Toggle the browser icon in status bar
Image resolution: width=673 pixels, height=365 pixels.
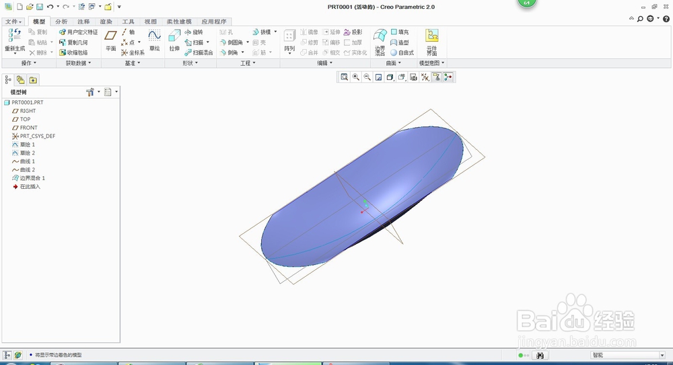click(x=17, y=355)
